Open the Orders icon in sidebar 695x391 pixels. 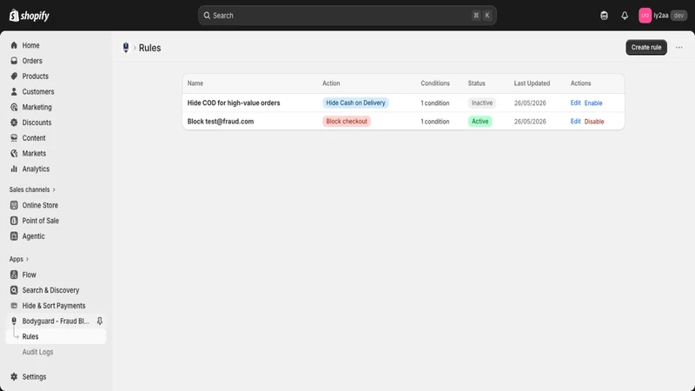pyautogui.click(x=14, y=61)
